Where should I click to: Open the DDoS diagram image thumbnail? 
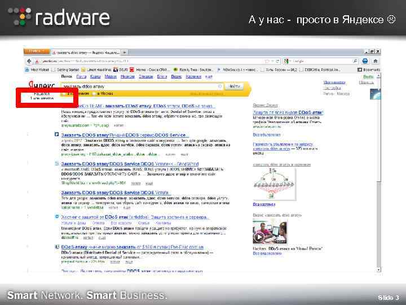pyautogui.click(x=274, y=184)
